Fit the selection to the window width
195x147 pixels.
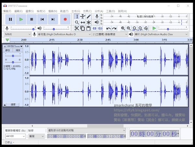tap(135, 28)
